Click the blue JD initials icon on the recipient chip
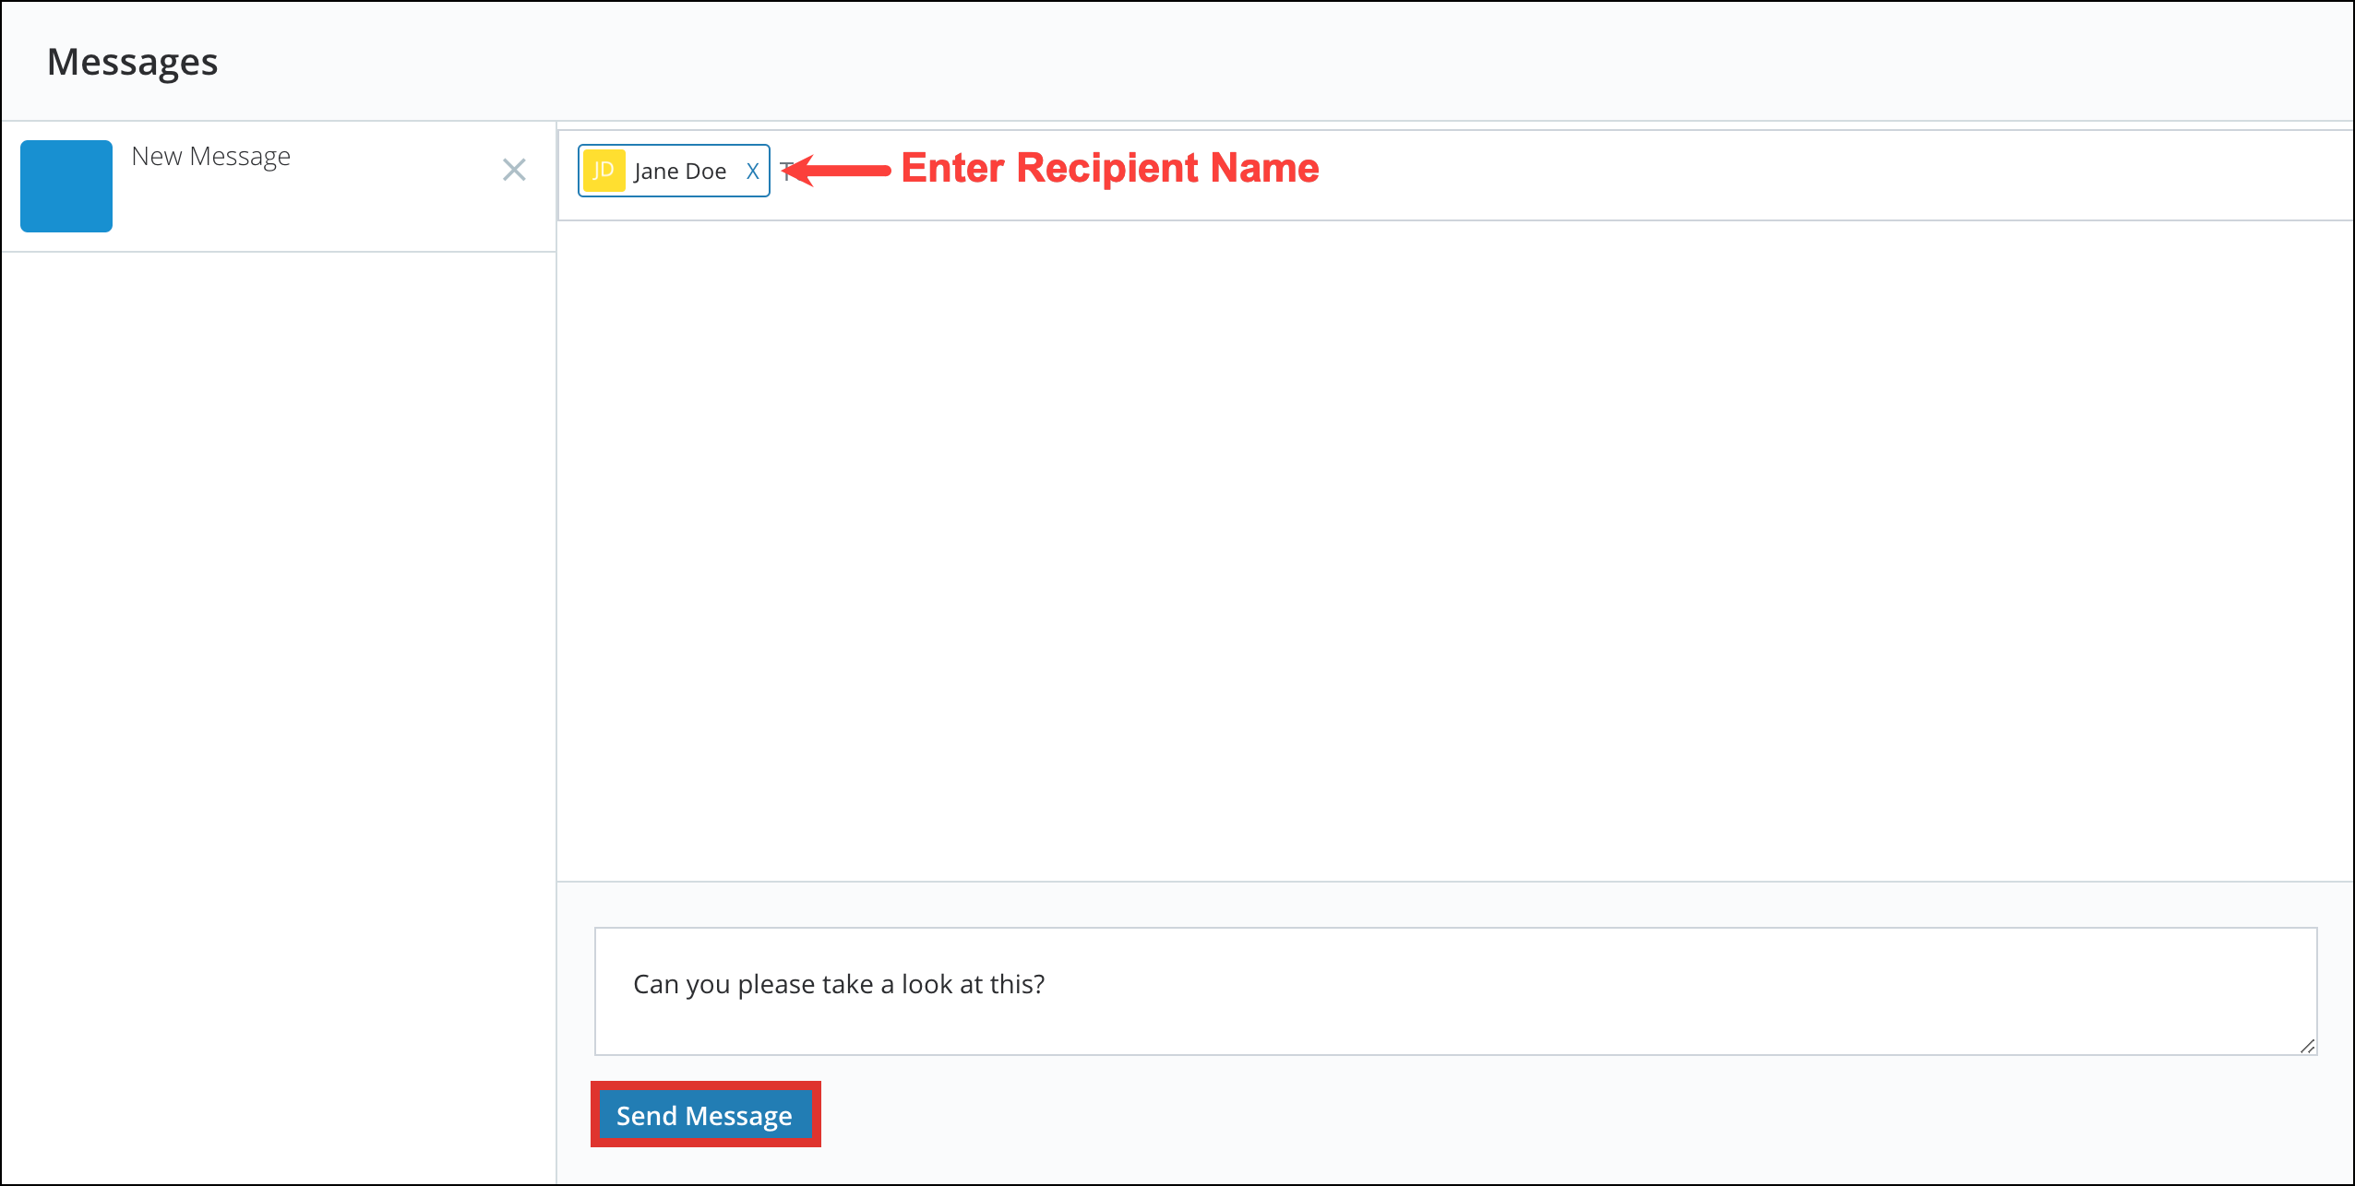This screenshot has height=1186, width=2355. (x=604, y=170)
